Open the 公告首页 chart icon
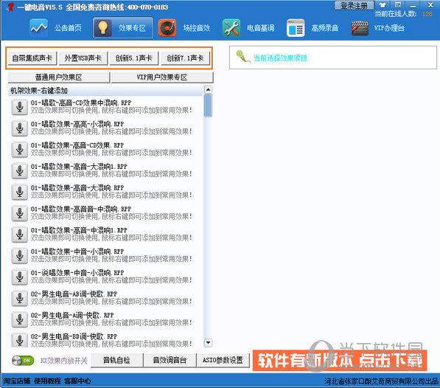 [x=39, y=28]
